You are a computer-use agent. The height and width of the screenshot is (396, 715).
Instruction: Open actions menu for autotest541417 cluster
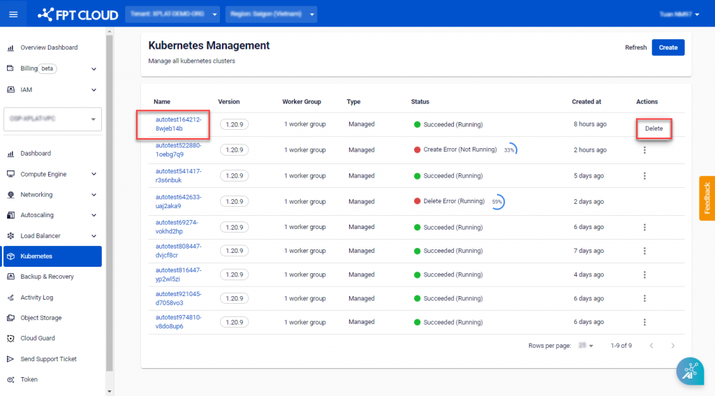(x=644, y=176)
